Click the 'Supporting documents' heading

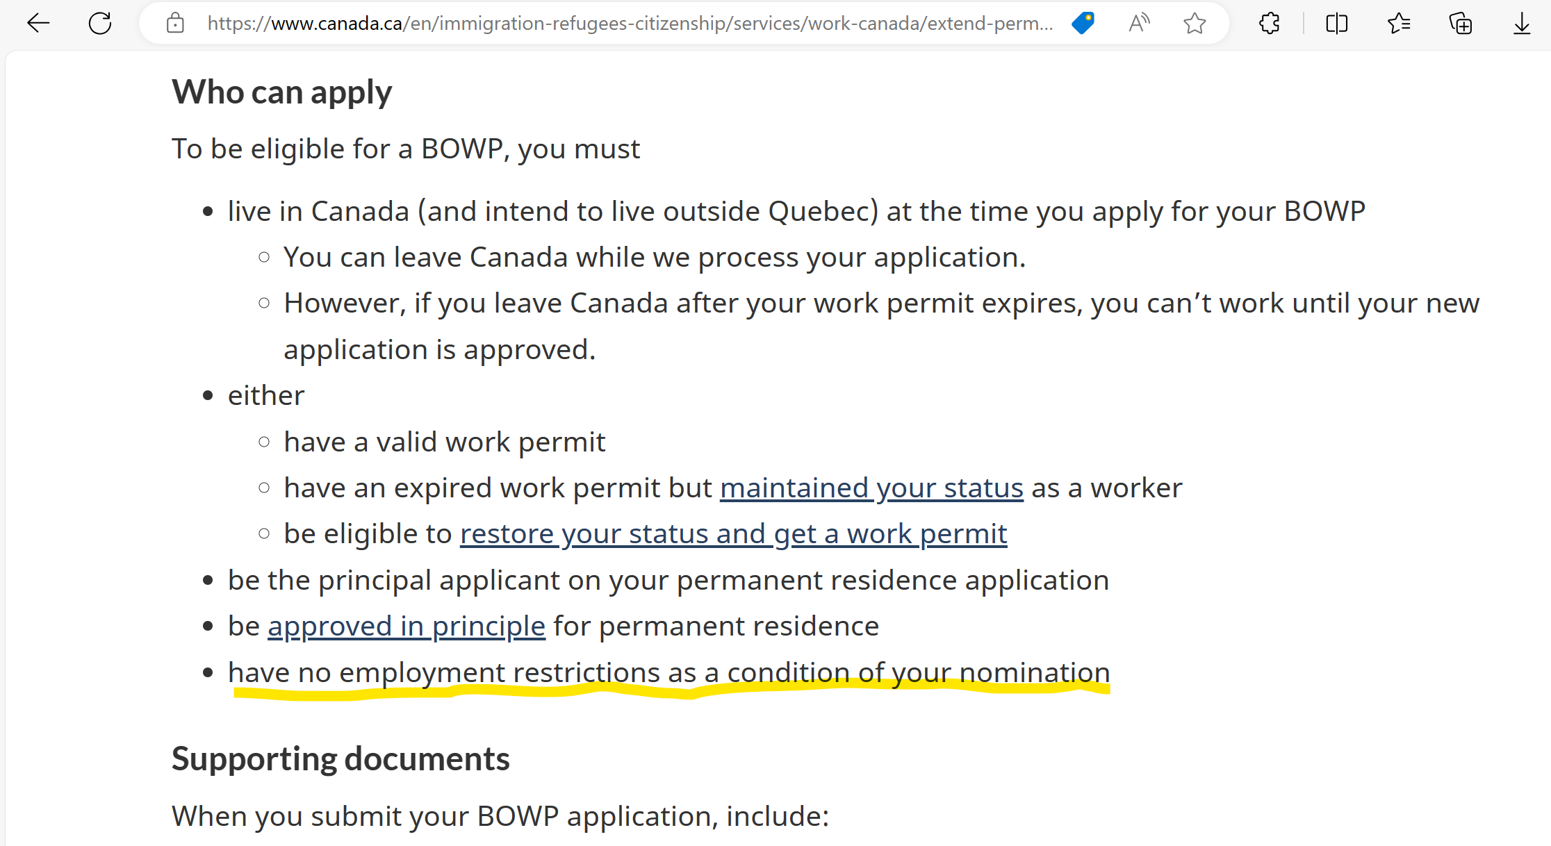[x=340, y=758]
